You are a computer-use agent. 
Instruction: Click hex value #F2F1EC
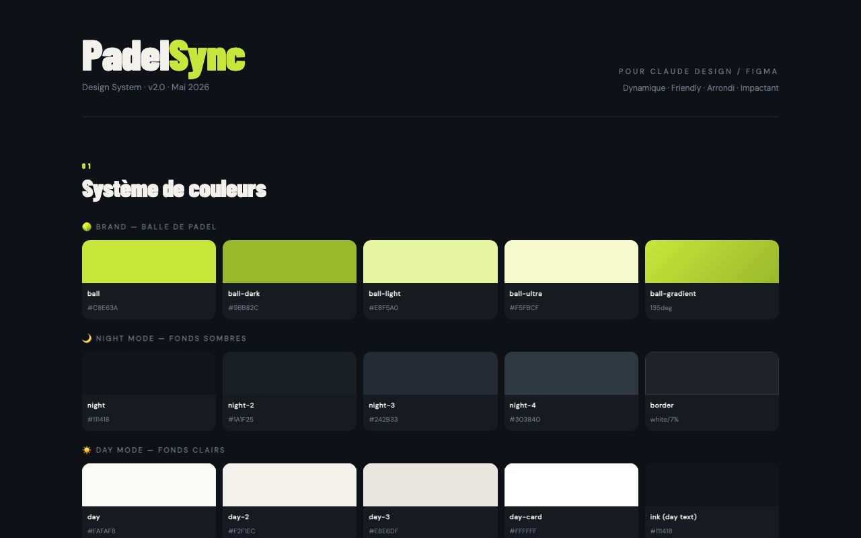(242, 531)
